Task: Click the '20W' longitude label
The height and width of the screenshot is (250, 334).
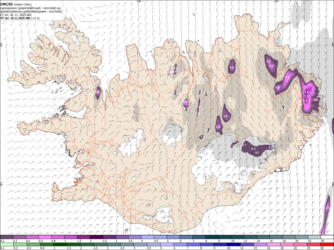Action: [x=139, y=1]
